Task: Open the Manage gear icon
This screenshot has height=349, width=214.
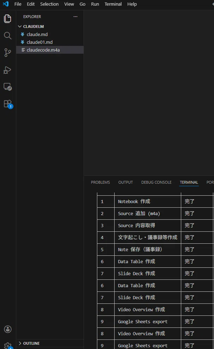Action: (x=7, y=345)
